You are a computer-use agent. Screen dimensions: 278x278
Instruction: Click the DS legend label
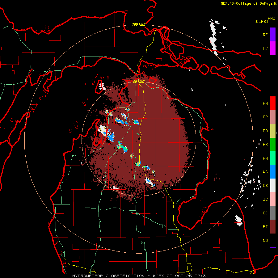(x=265, y=186)
